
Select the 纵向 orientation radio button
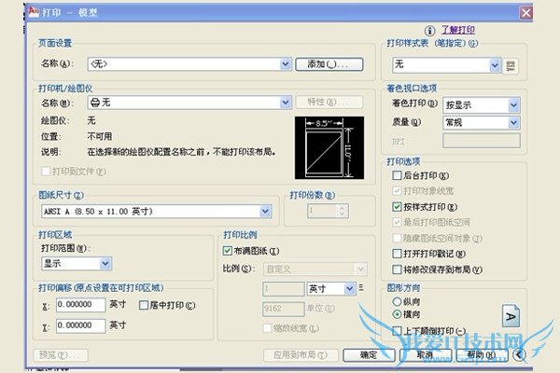(x=397, y=302)
